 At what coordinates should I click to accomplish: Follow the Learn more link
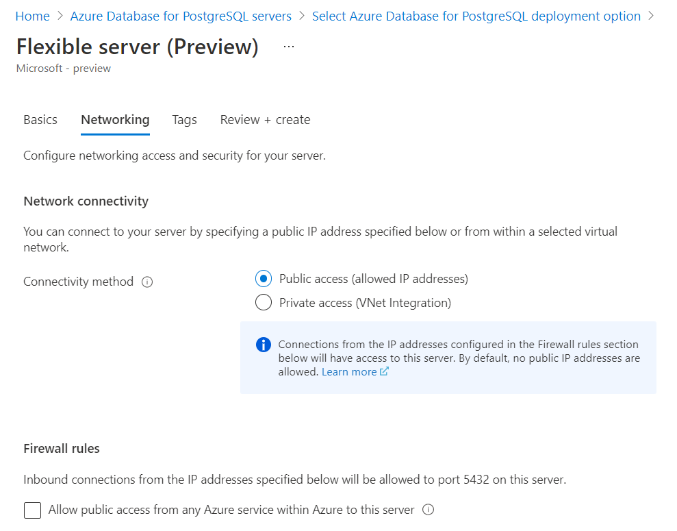[x=349, y=371]
